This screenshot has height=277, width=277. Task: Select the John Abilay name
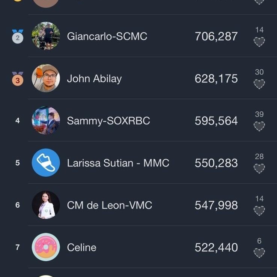[94, 79]
